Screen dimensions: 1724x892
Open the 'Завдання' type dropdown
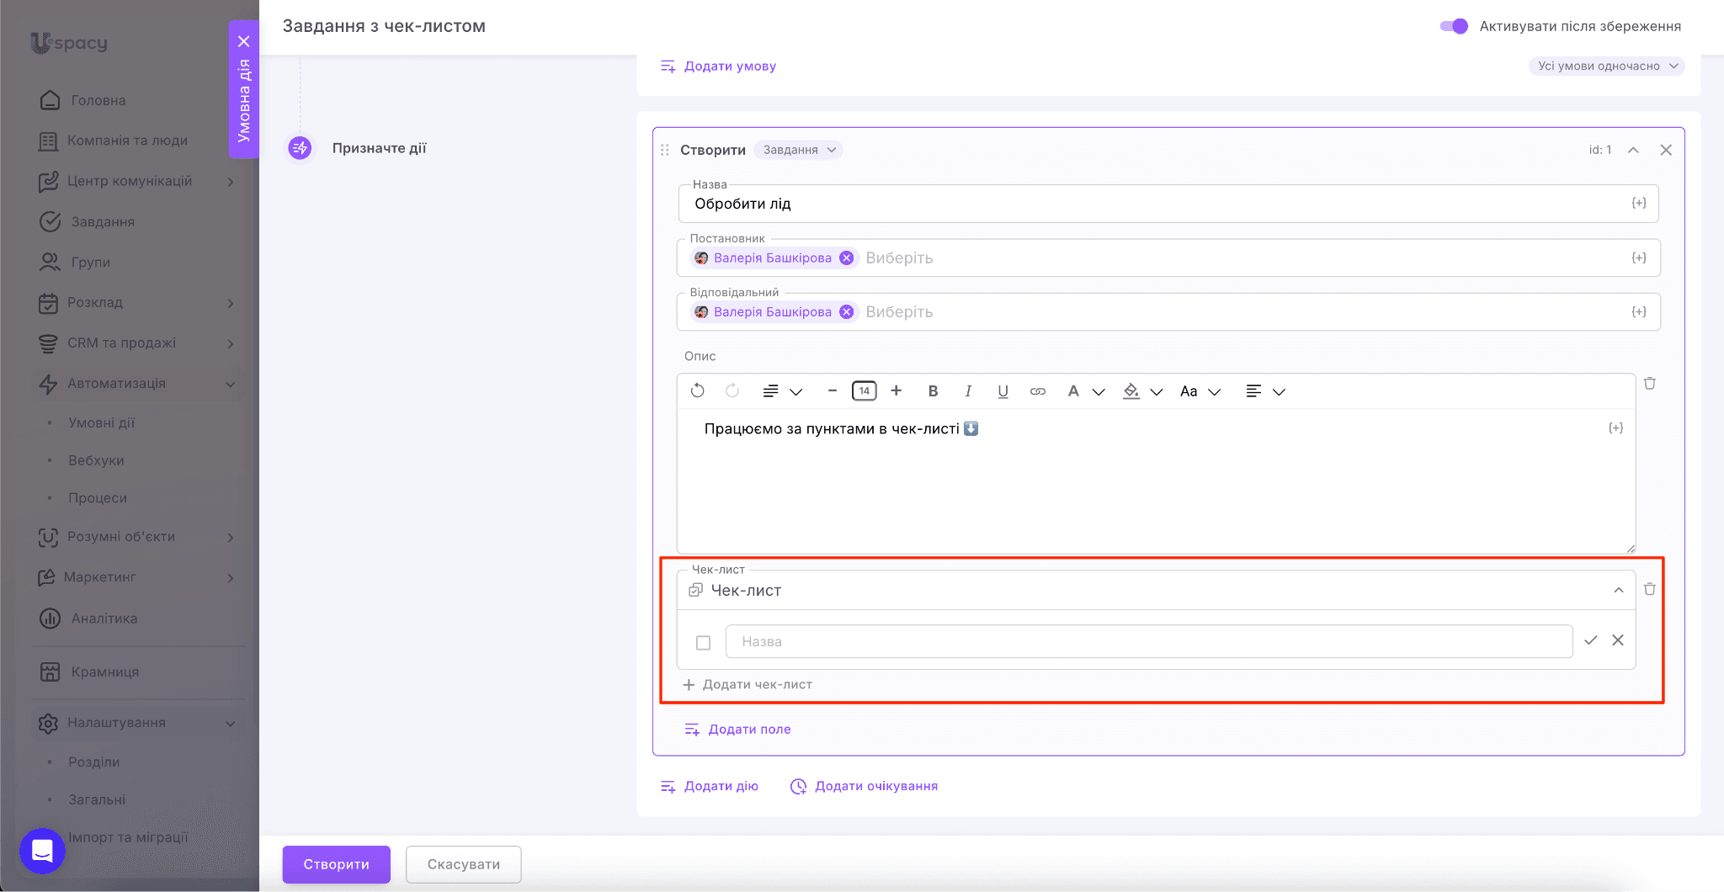pos(798,150)
